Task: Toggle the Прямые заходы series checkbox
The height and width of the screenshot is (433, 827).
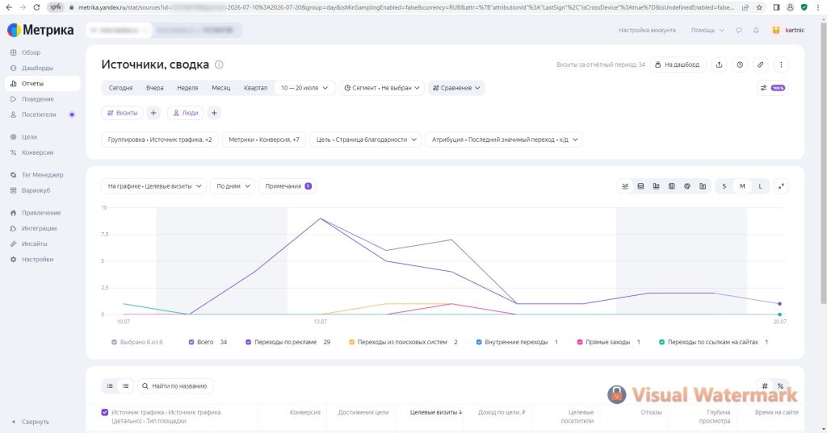Action: [580, 343]
